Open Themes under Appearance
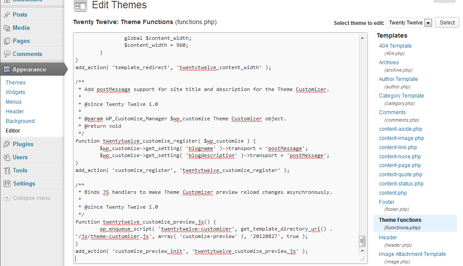Image resolution: width=463 pixels, height=266 pixels. click(16, 82)
